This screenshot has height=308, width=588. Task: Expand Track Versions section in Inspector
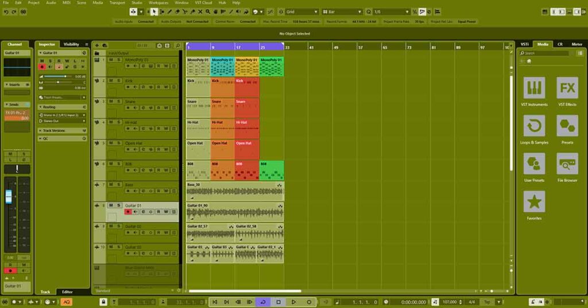tap(62, 131)
